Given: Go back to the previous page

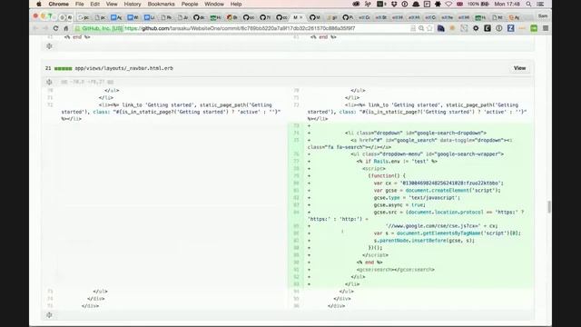Looking at the screenshot, I should (x=35, y=28).
